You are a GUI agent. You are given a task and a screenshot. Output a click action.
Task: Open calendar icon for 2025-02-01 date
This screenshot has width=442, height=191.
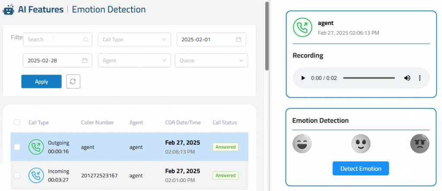pos(239,39)
